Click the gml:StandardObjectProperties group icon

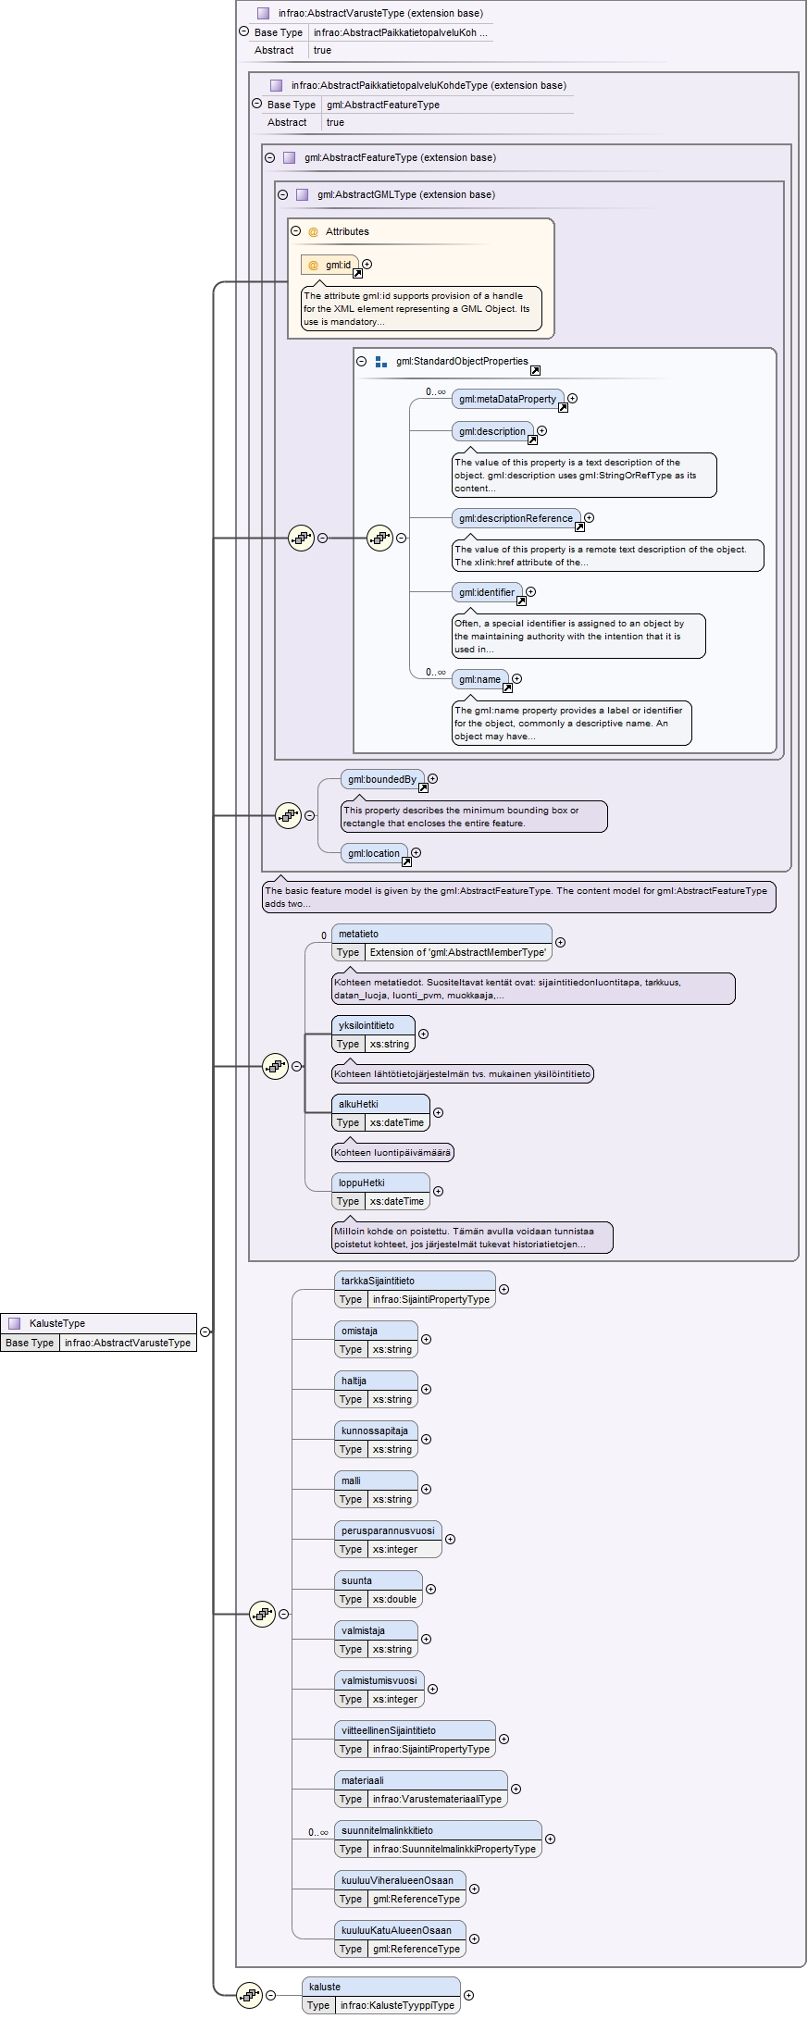pos(381,362)
